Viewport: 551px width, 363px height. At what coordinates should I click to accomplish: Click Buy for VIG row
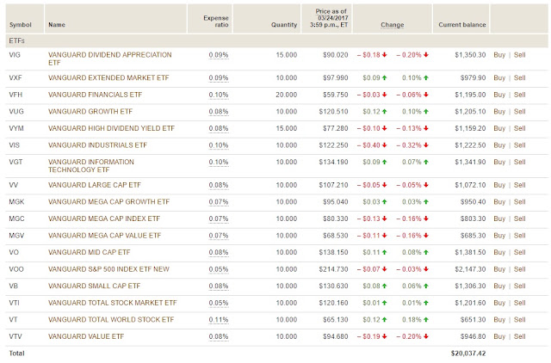coord(499,55)
